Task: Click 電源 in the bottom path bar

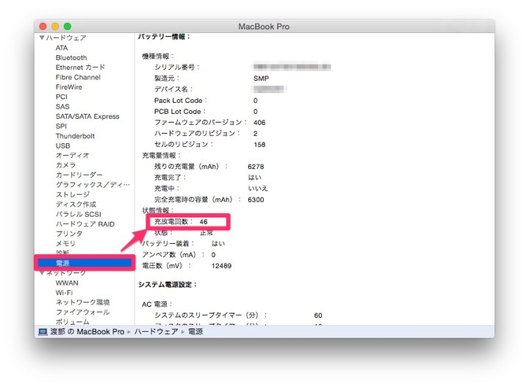Action: (195, 332)
